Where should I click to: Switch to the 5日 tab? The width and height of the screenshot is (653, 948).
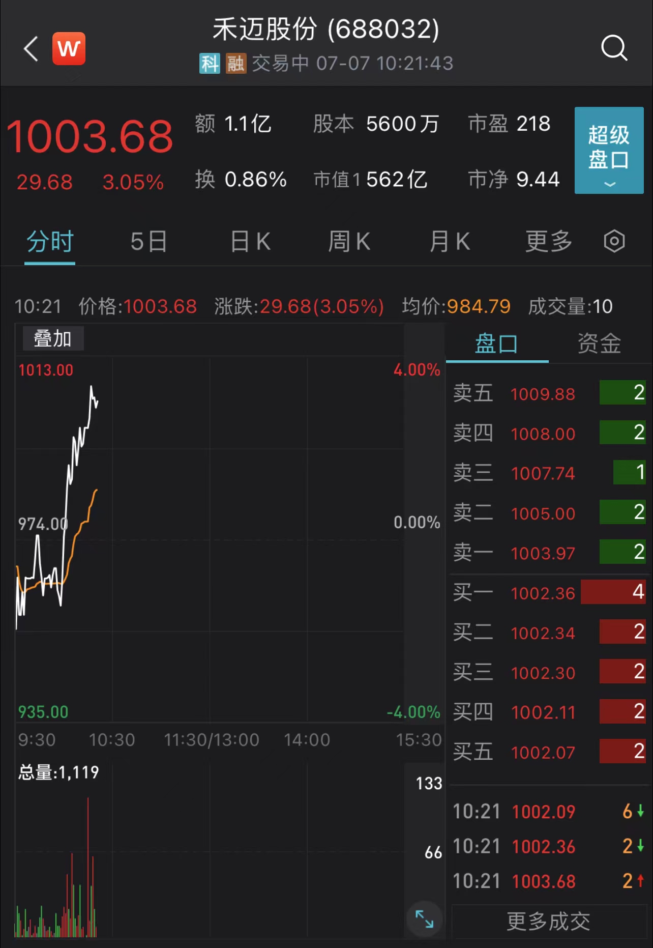[149, 241]
